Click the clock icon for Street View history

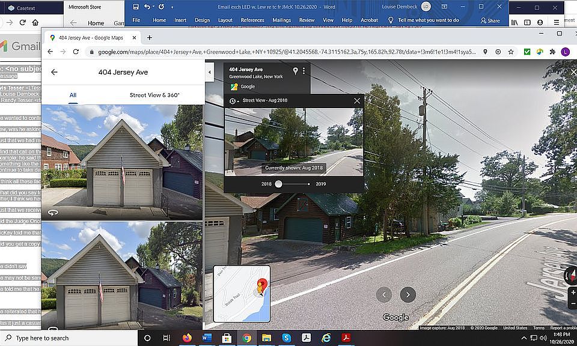(232, 101)
